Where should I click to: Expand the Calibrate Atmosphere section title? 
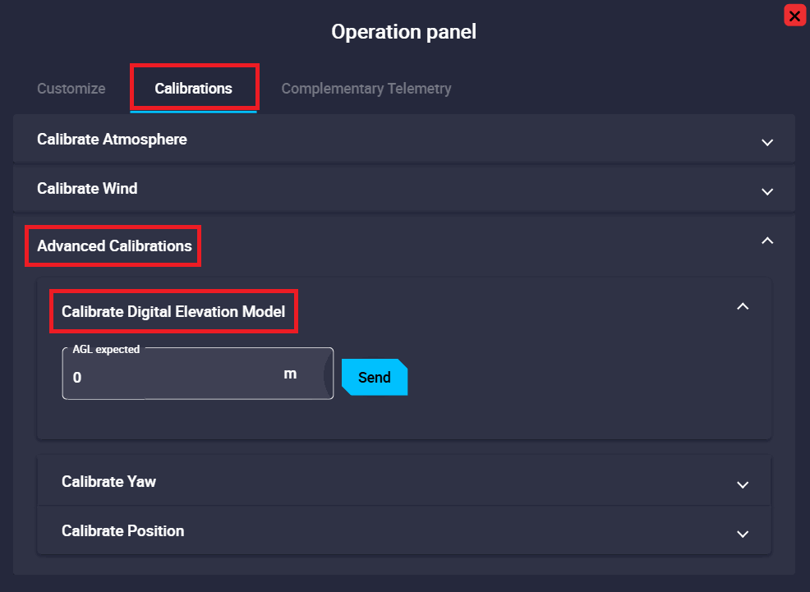pyautogui.click(x=112, y=140)
